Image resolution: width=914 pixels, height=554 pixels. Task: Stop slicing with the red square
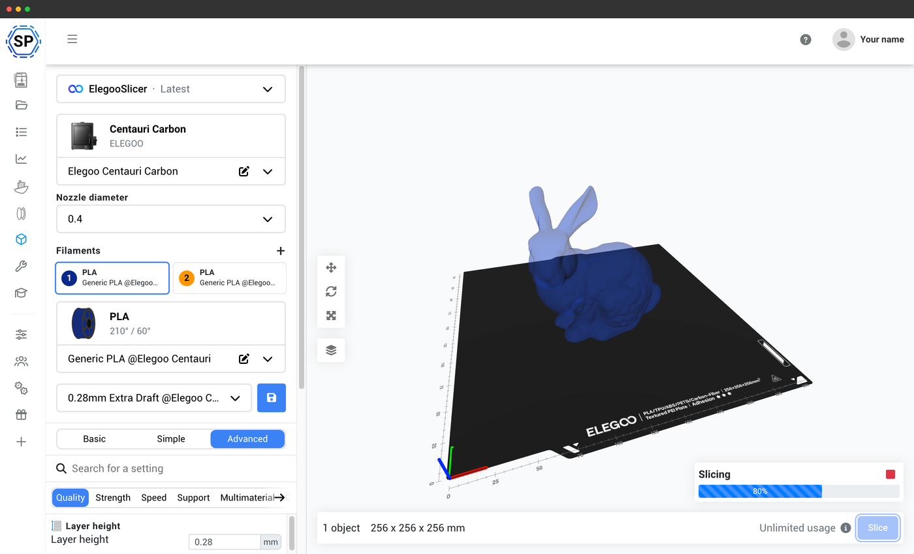[x=890, y=474]
